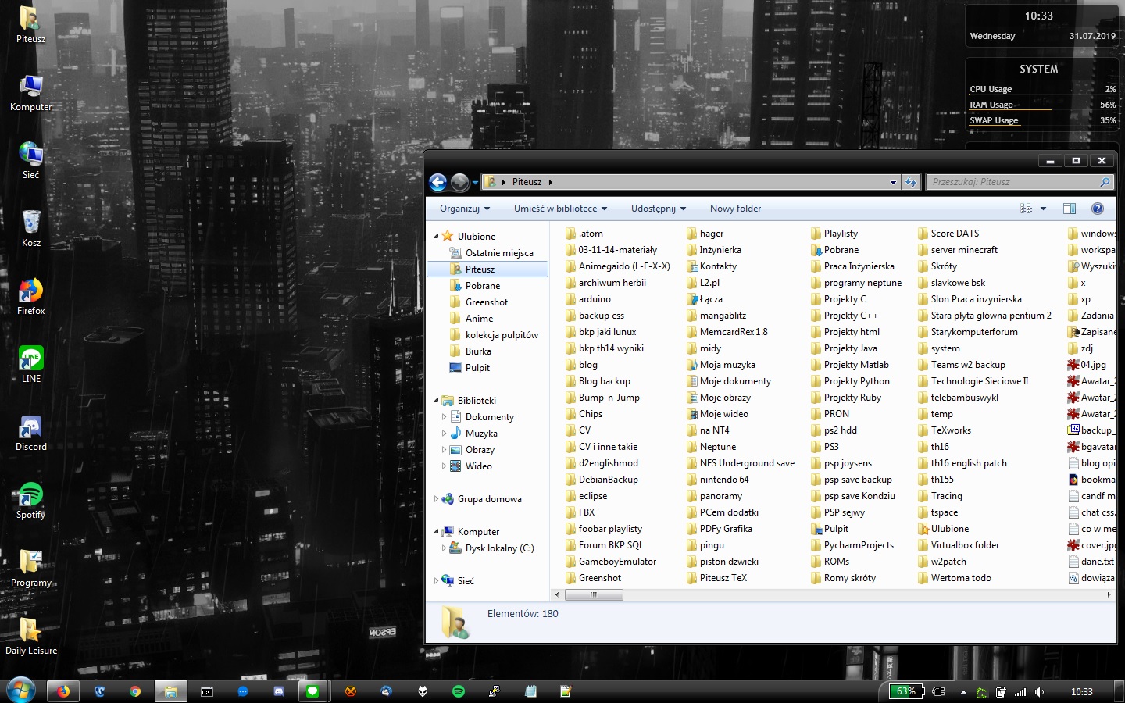
Task: Select the PycharmProjects folder
Action: (x=852, y=545)
